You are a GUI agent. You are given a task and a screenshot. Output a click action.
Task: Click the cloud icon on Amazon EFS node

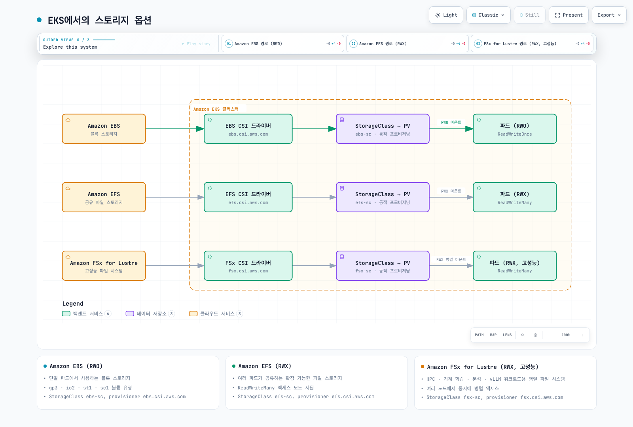point(68,188)
